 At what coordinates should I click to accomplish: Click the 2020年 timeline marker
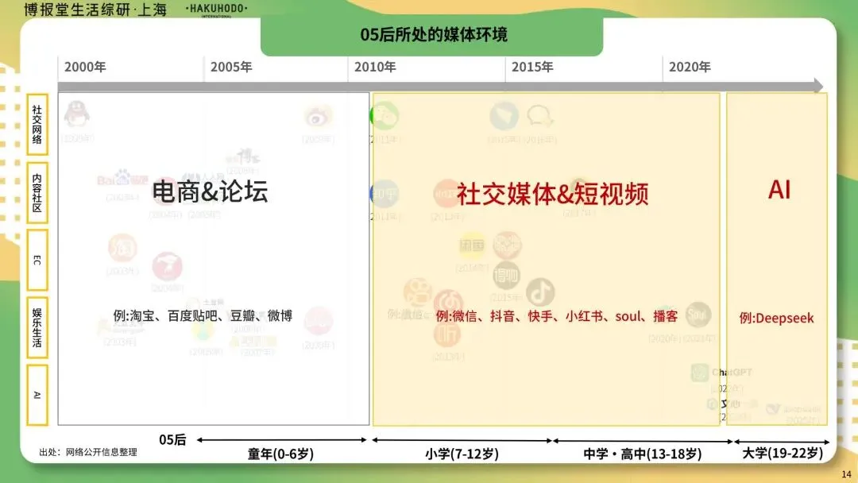[690, 67]
